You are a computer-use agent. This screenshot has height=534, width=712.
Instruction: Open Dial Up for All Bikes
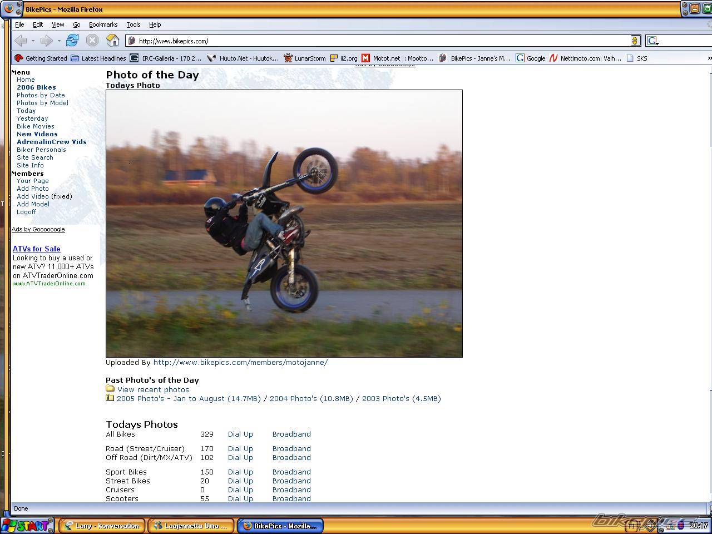tap(240, 434)
